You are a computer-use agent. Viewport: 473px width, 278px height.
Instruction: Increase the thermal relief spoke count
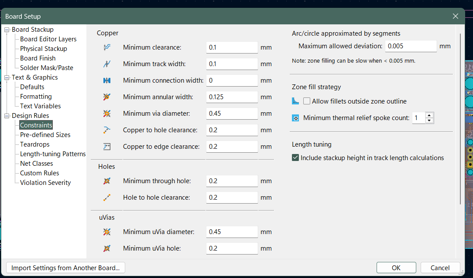pyautogui.click(x=429, y=115)
